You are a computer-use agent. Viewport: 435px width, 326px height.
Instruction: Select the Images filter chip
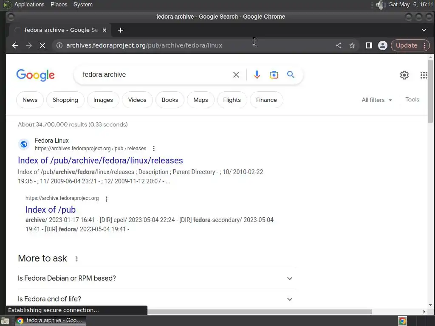103,100
